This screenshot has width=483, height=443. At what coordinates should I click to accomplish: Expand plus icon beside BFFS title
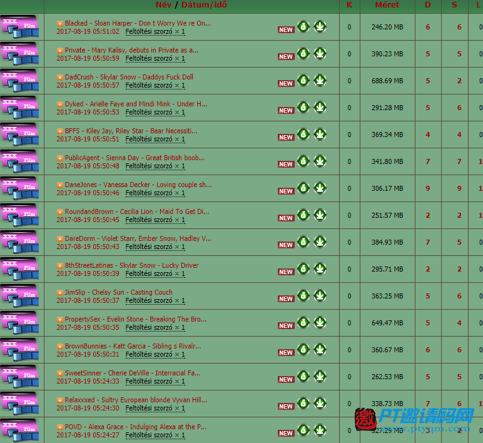[60, 131]
